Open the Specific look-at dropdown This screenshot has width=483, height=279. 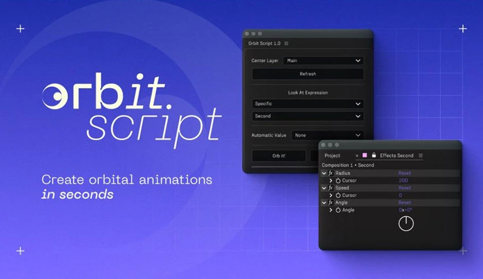(308, 104)
